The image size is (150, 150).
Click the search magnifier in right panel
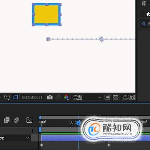tap(144, 24)
